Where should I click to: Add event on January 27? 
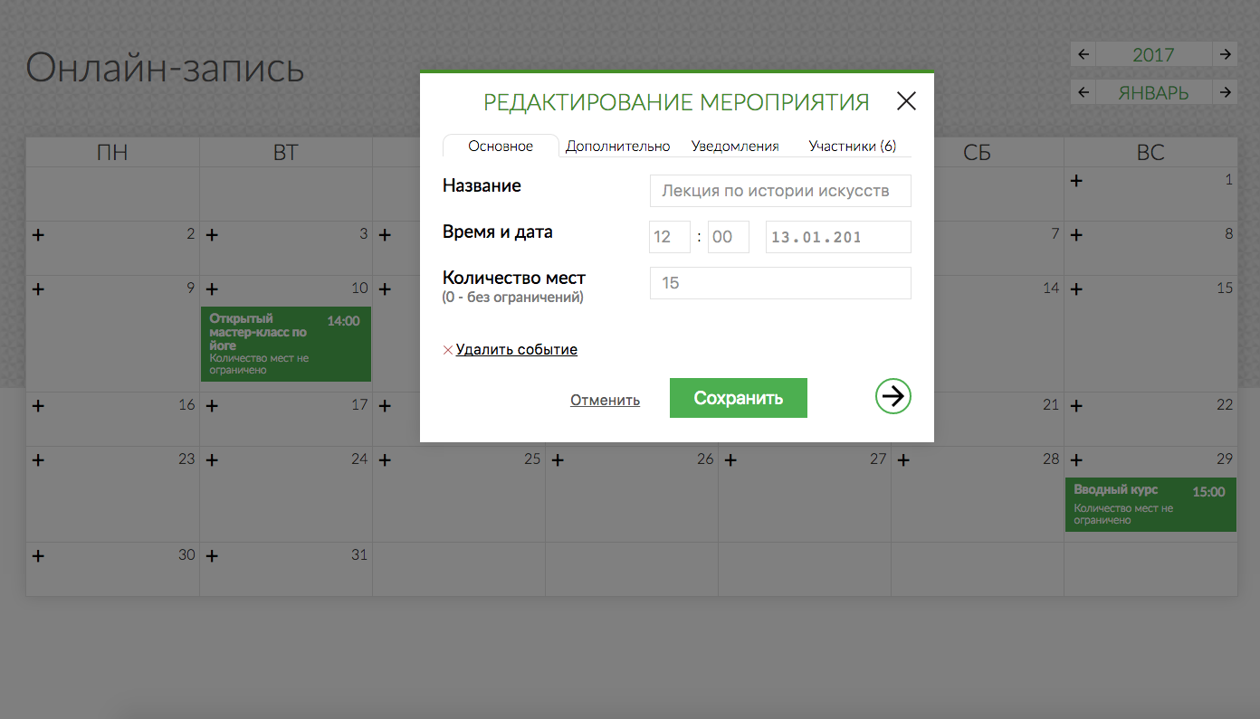click(730, 460)
